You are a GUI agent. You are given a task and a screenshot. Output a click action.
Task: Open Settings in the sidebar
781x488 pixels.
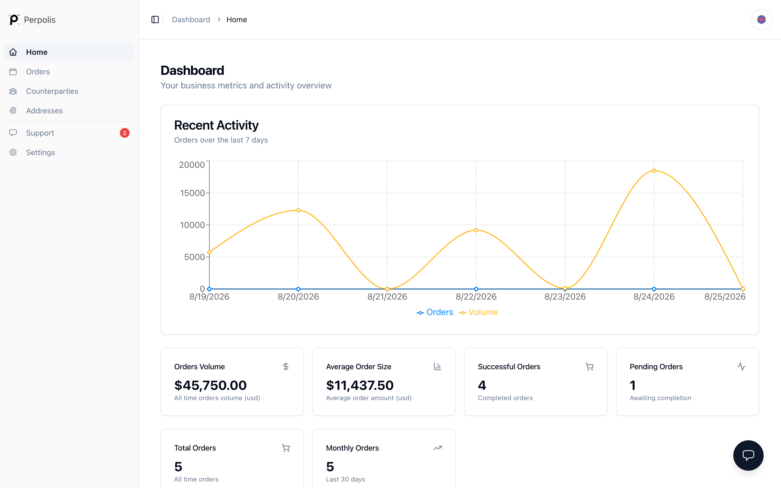[x=69, y=152]
